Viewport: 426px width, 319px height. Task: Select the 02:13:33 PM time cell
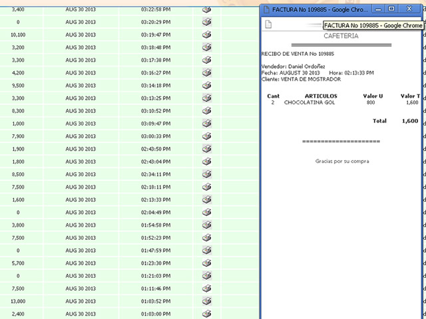tap(156, 199)
